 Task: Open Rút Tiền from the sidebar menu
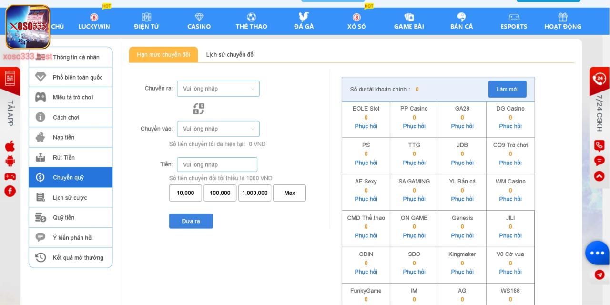click(x=63, y=157)
